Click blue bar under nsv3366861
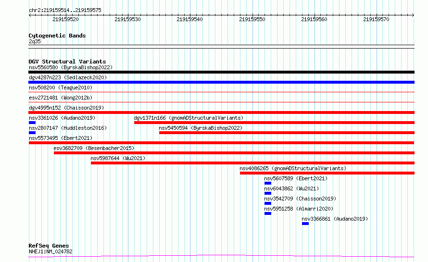 tap(305, 224)
